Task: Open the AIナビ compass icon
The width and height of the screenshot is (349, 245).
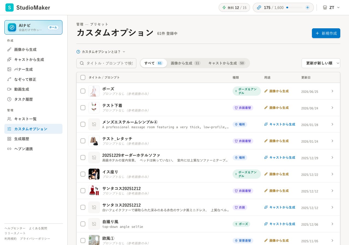Action: [12, 27]
